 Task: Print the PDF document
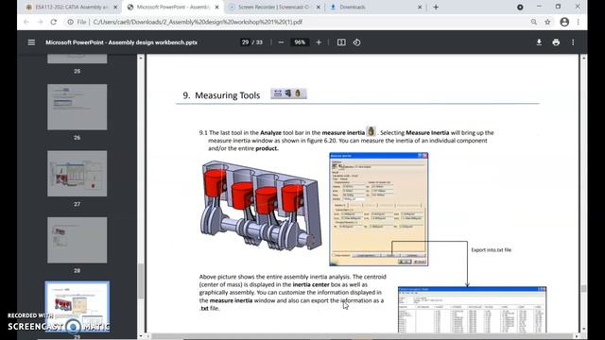point(556,42)
